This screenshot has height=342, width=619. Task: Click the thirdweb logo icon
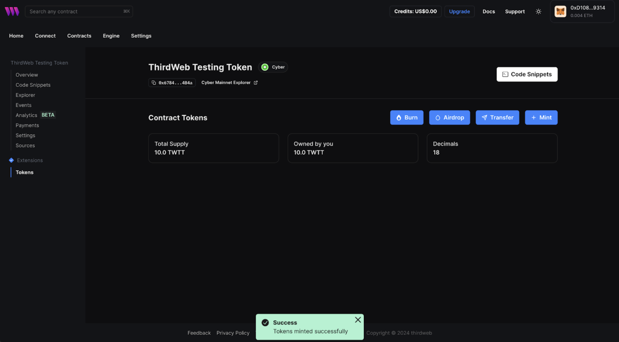(x=12, y=11)
